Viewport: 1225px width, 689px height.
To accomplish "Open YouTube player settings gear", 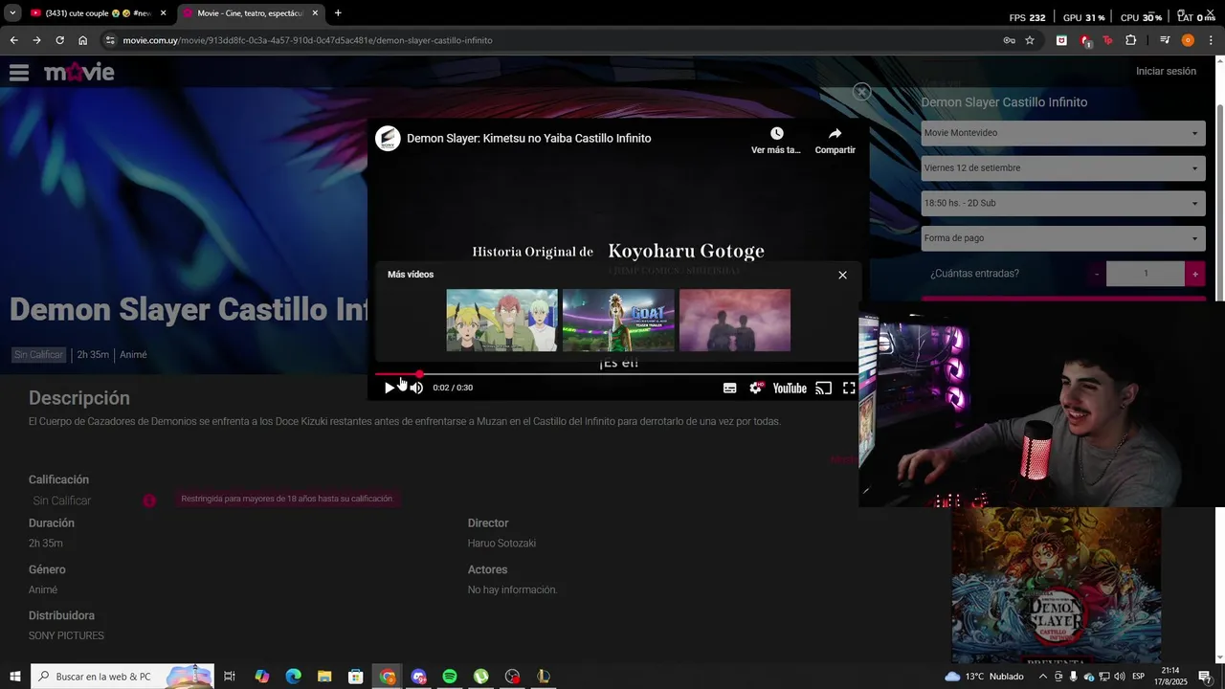I will (756, 388).
